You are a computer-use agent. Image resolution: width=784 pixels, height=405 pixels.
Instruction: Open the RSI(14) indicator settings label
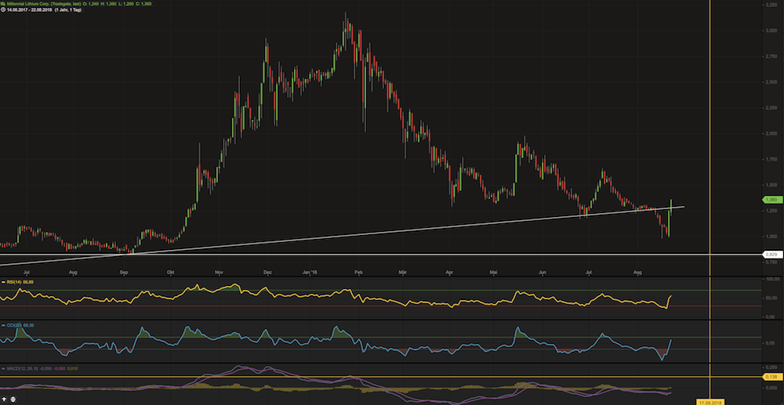tap(12, 281)
